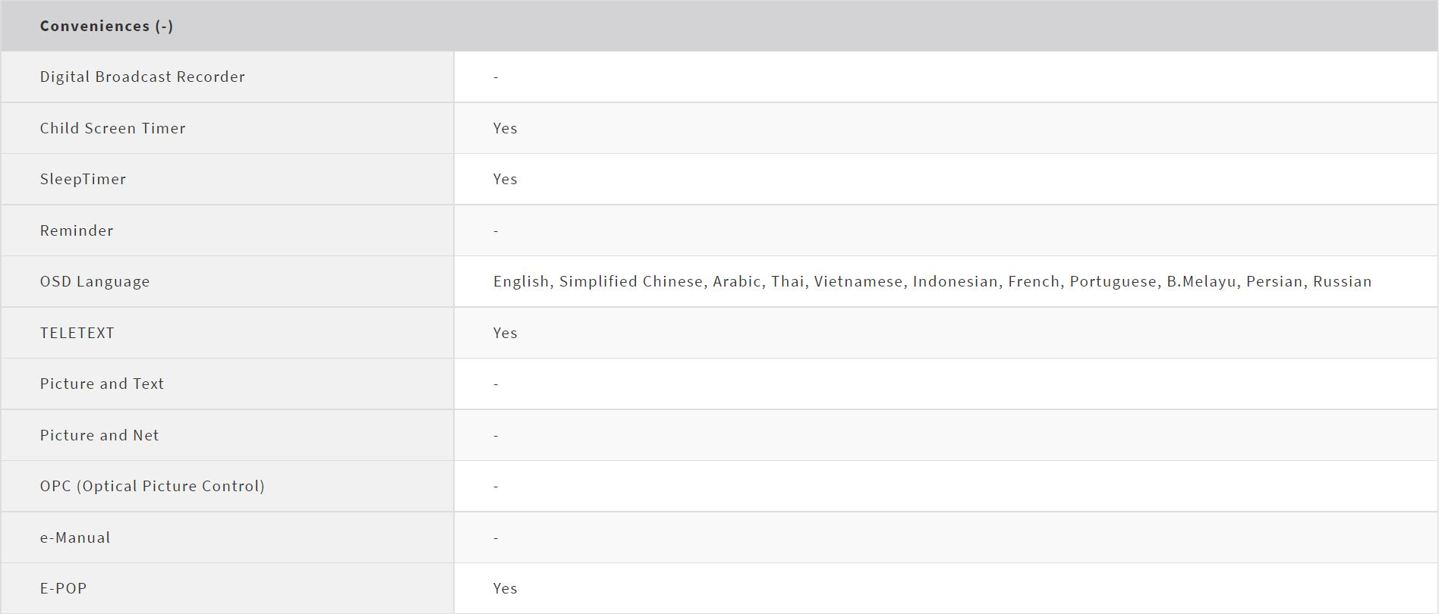Select the e-Manual row label
Screen dimensions: 1439x614
pos(75,537)
